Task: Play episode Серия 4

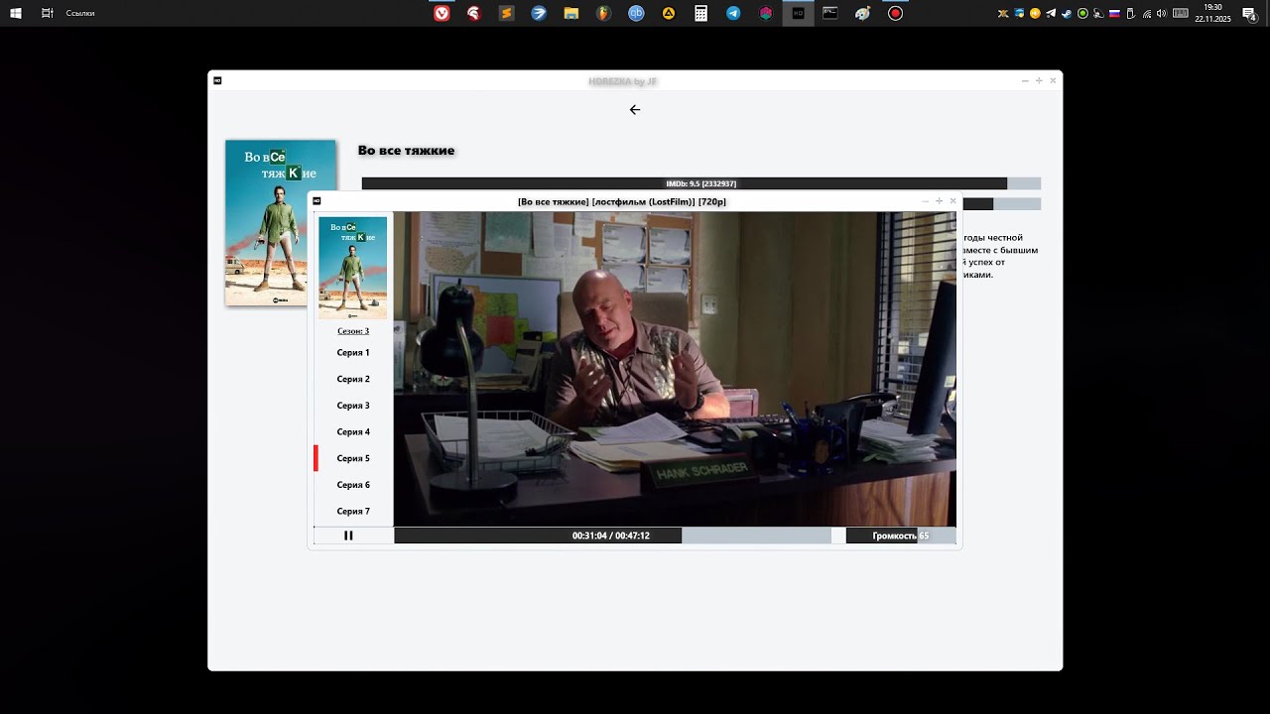Action: coord(353,432)
